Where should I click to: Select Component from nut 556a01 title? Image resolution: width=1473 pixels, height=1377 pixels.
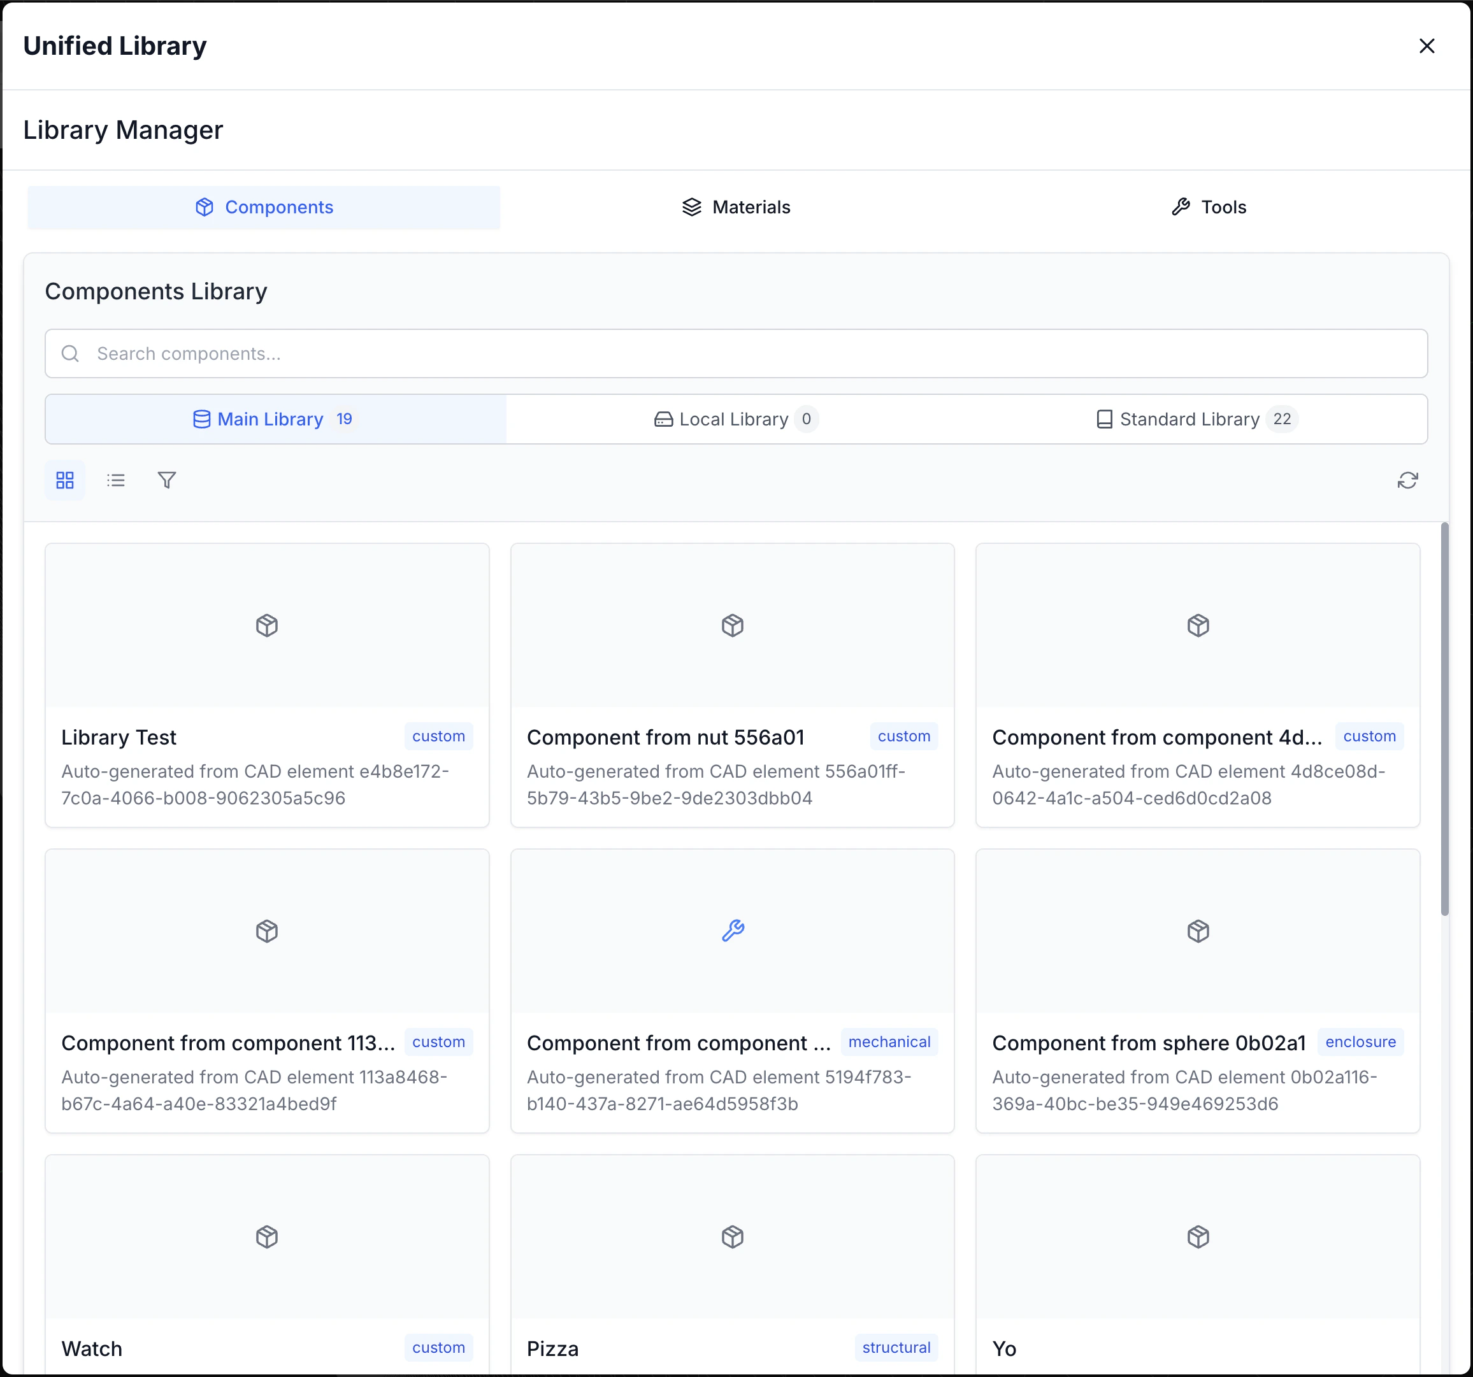coord(665,738)
